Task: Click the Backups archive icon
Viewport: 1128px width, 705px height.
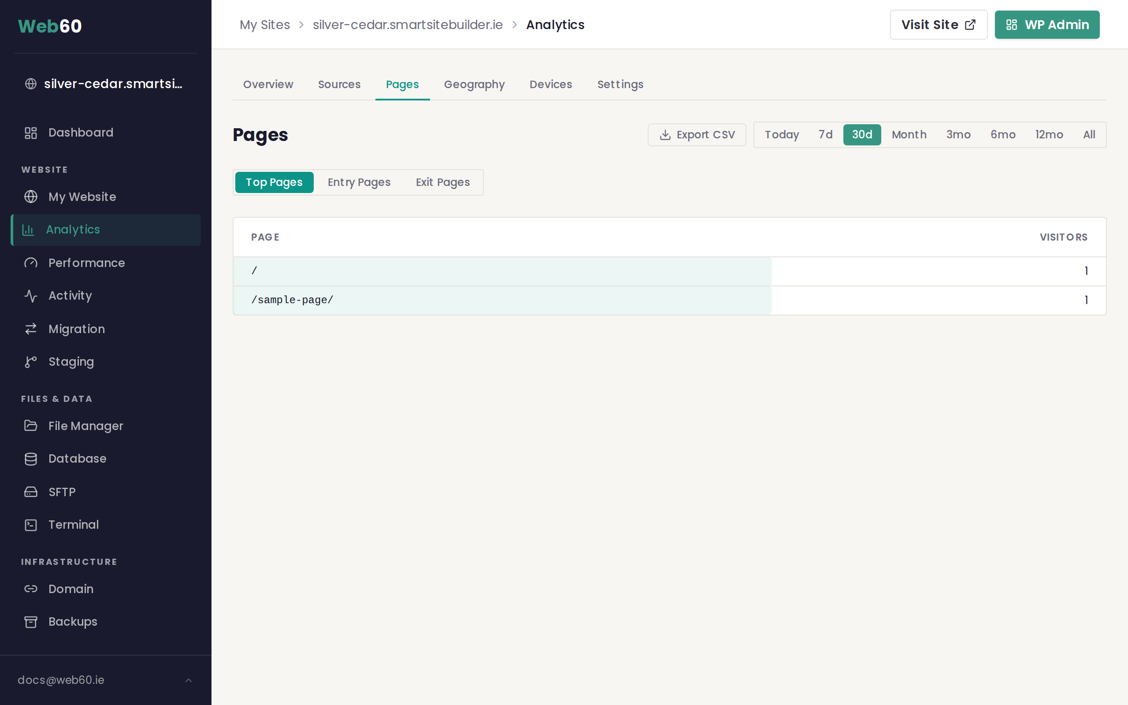Action: (x=31, y=622)
